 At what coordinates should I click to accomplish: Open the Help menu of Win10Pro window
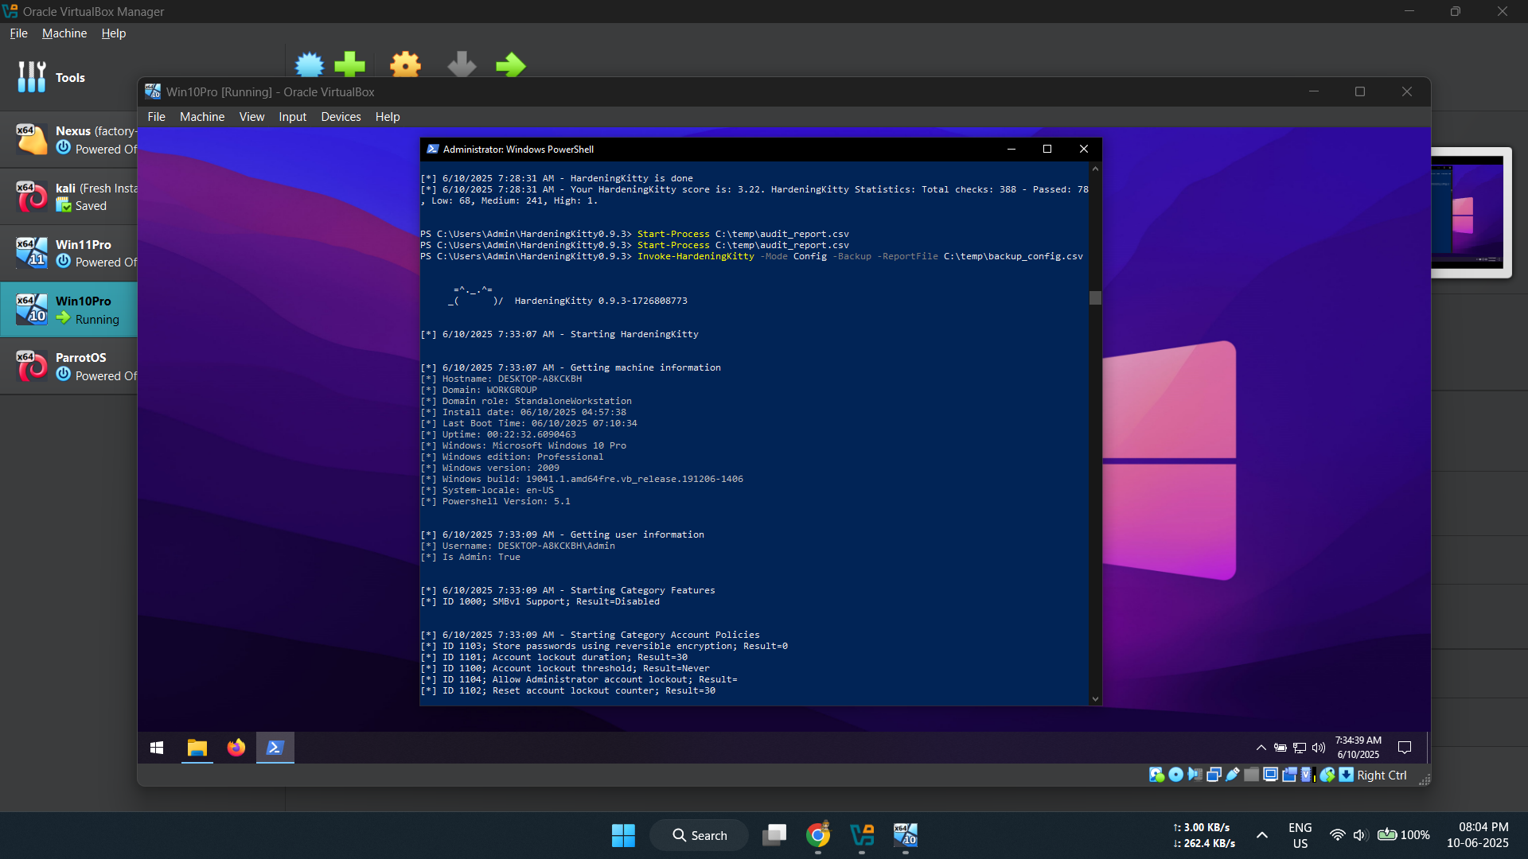[388, 117]
